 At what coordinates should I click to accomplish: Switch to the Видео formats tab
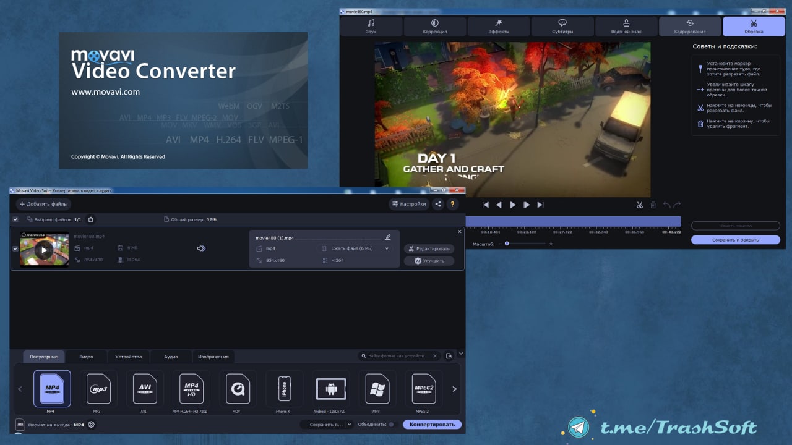click(86, 357)
